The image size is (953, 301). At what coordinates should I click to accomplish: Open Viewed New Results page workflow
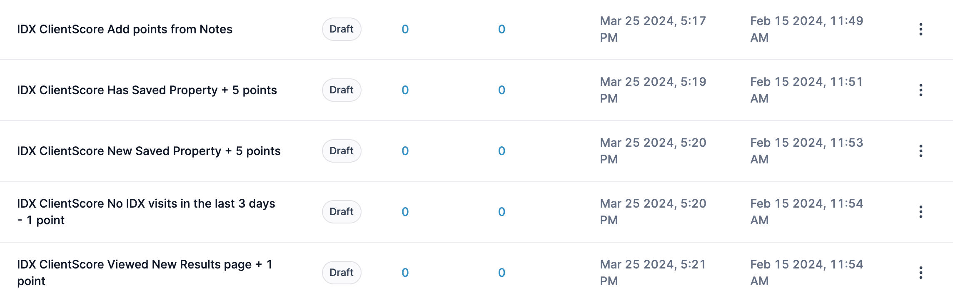pos(144,265)
